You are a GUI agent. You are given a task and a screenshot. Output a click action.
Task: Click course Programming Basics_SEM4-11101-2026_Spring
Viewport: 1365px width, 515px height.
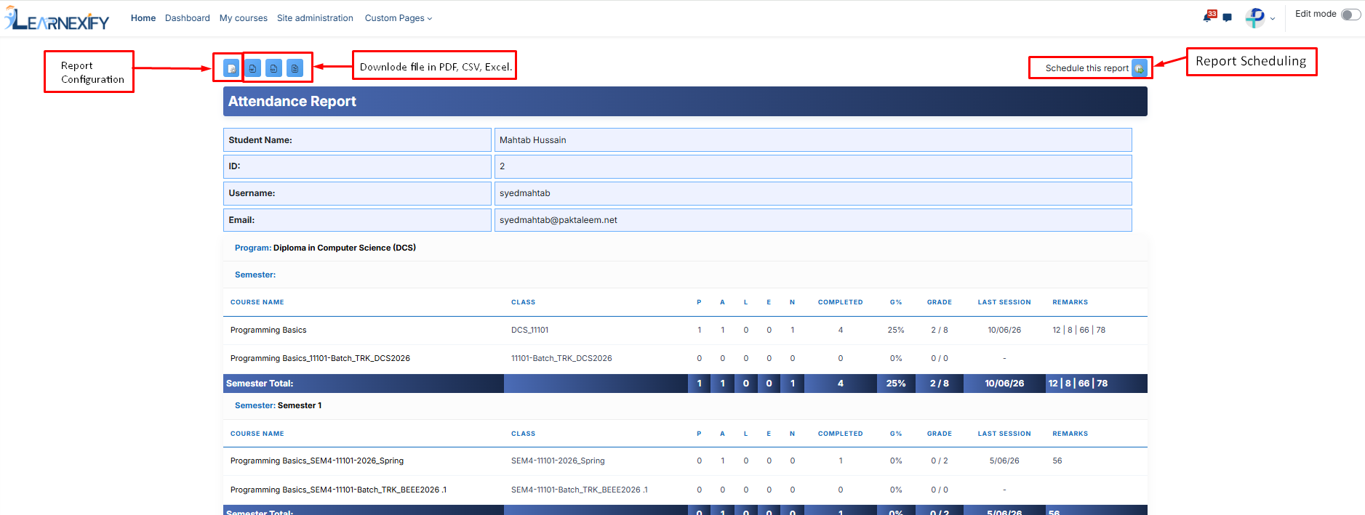point(317,461)
